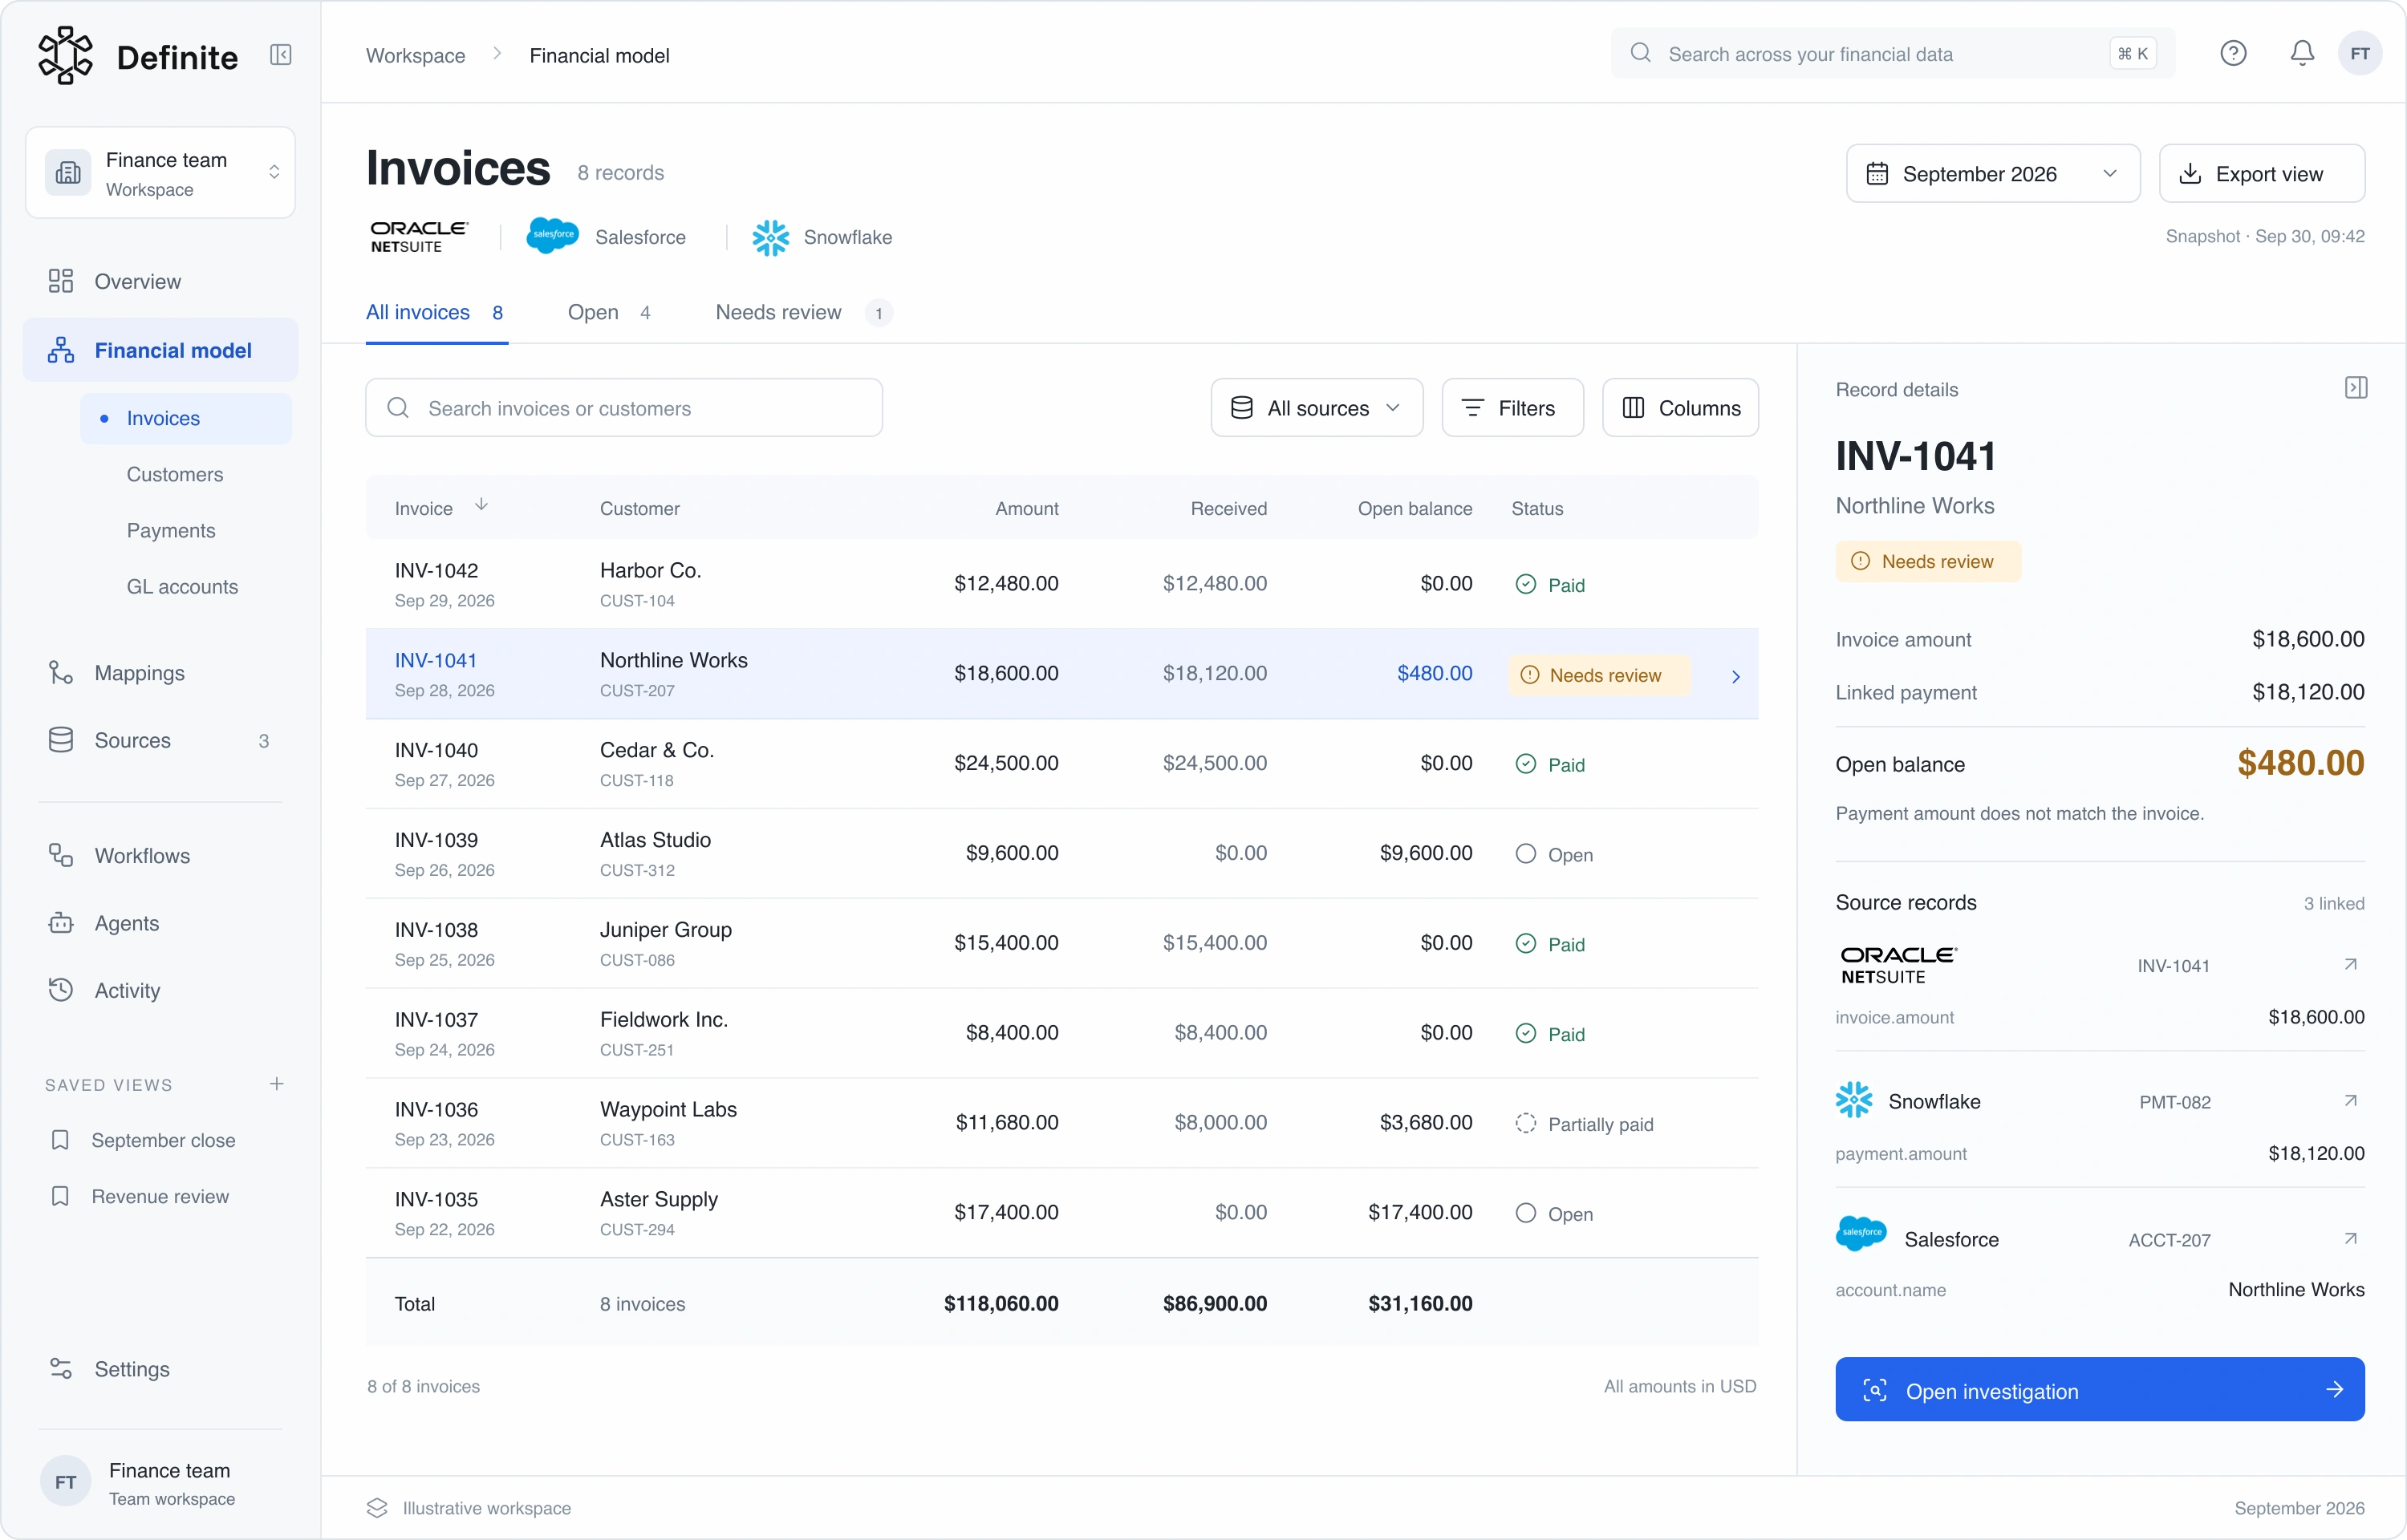Open Settings in the sidebar
Screen dimensions: 2407x1540
pyautogui.click(x=160, y=1369)
